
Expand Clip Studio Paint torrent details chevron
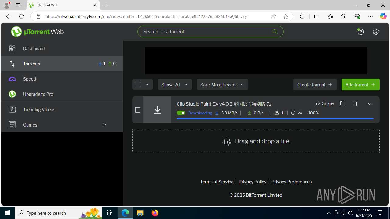click(x=369, y=103)
